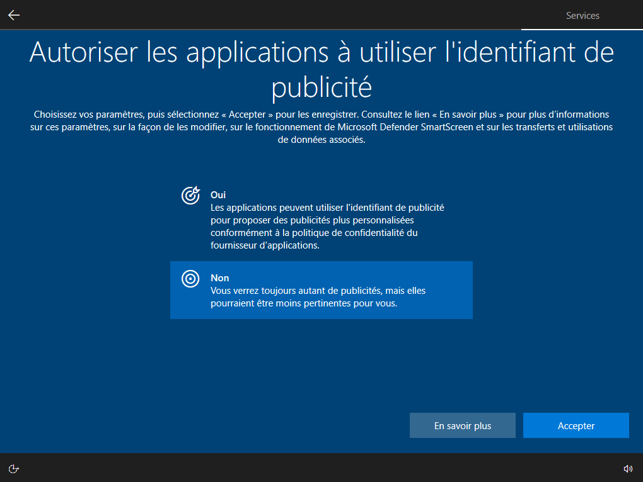
Task: Open the volume speaker icon
Action: click(x=628, y=468)
